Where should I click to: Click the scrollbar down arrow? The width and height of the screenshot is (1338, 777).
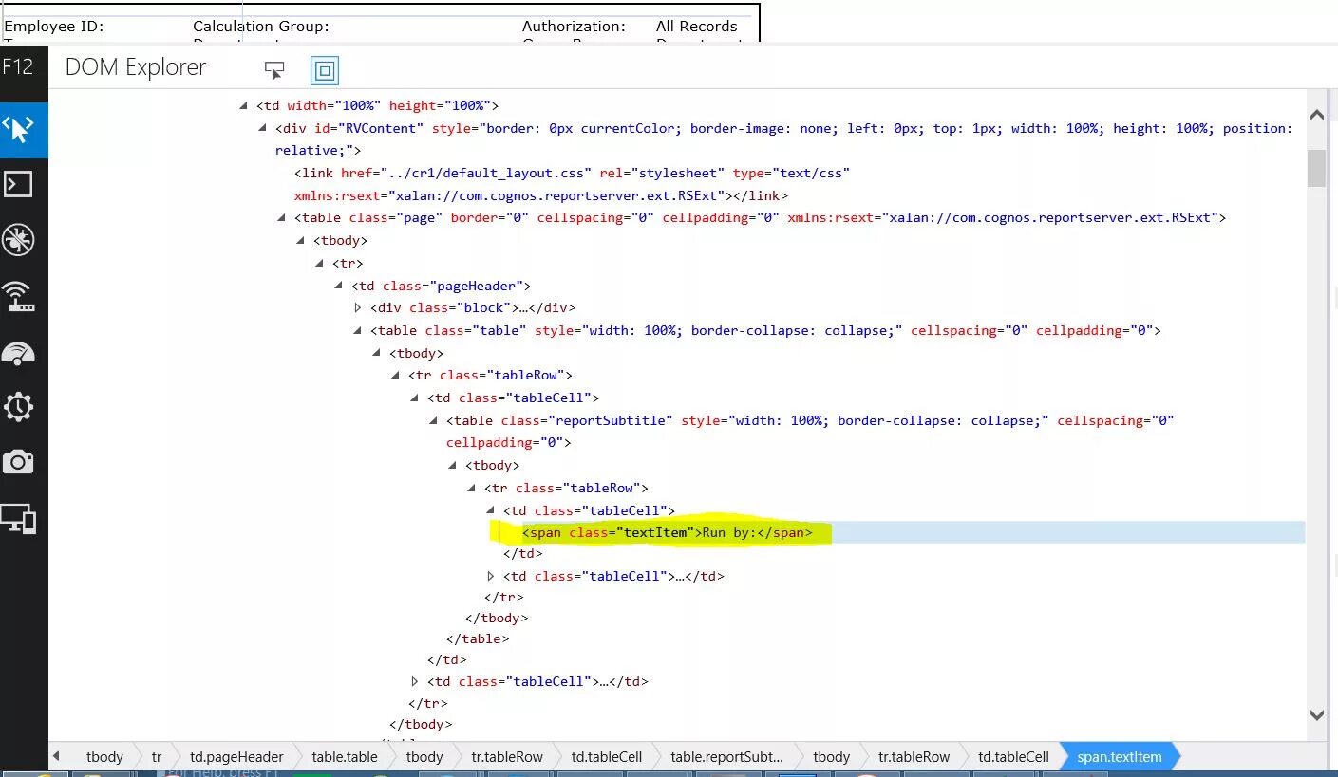coord(1316,715)
